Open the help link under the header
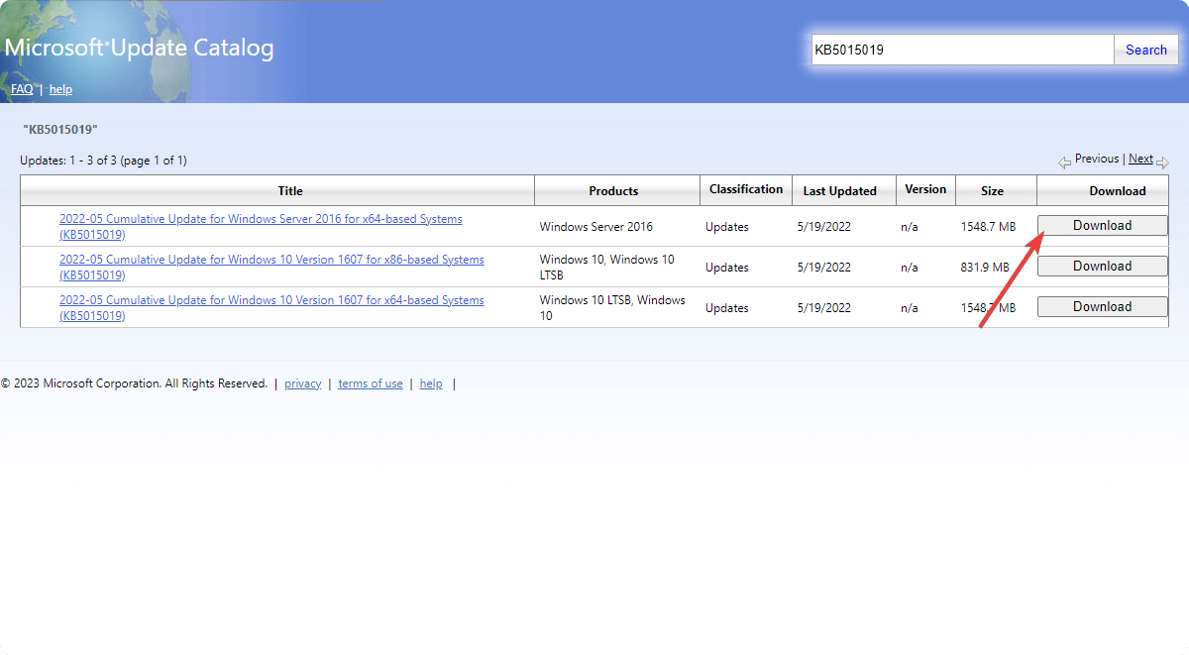 tap(60, 89)
